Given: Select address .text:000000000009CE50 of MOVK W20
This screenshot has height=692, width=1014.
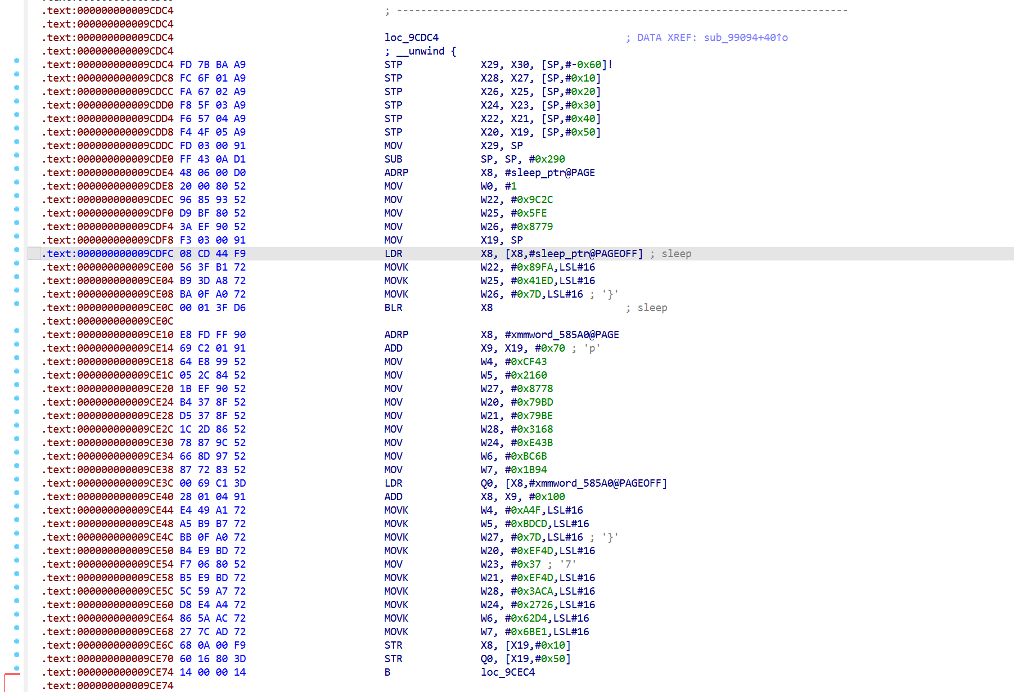Looking at the screenshot, I should [x=107, y=551].
